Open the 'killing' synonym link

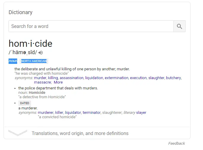[53, 78]
